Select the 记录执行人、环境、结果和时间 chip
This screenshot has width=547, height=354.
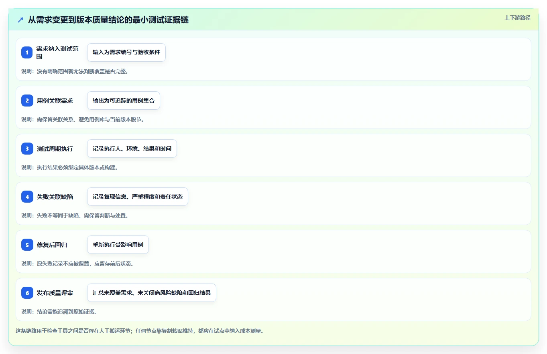(132, 149)
